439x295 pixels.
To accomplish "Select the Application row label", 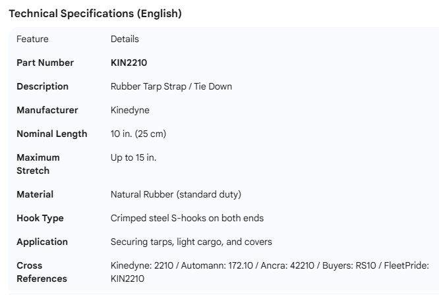I will 42,242.
